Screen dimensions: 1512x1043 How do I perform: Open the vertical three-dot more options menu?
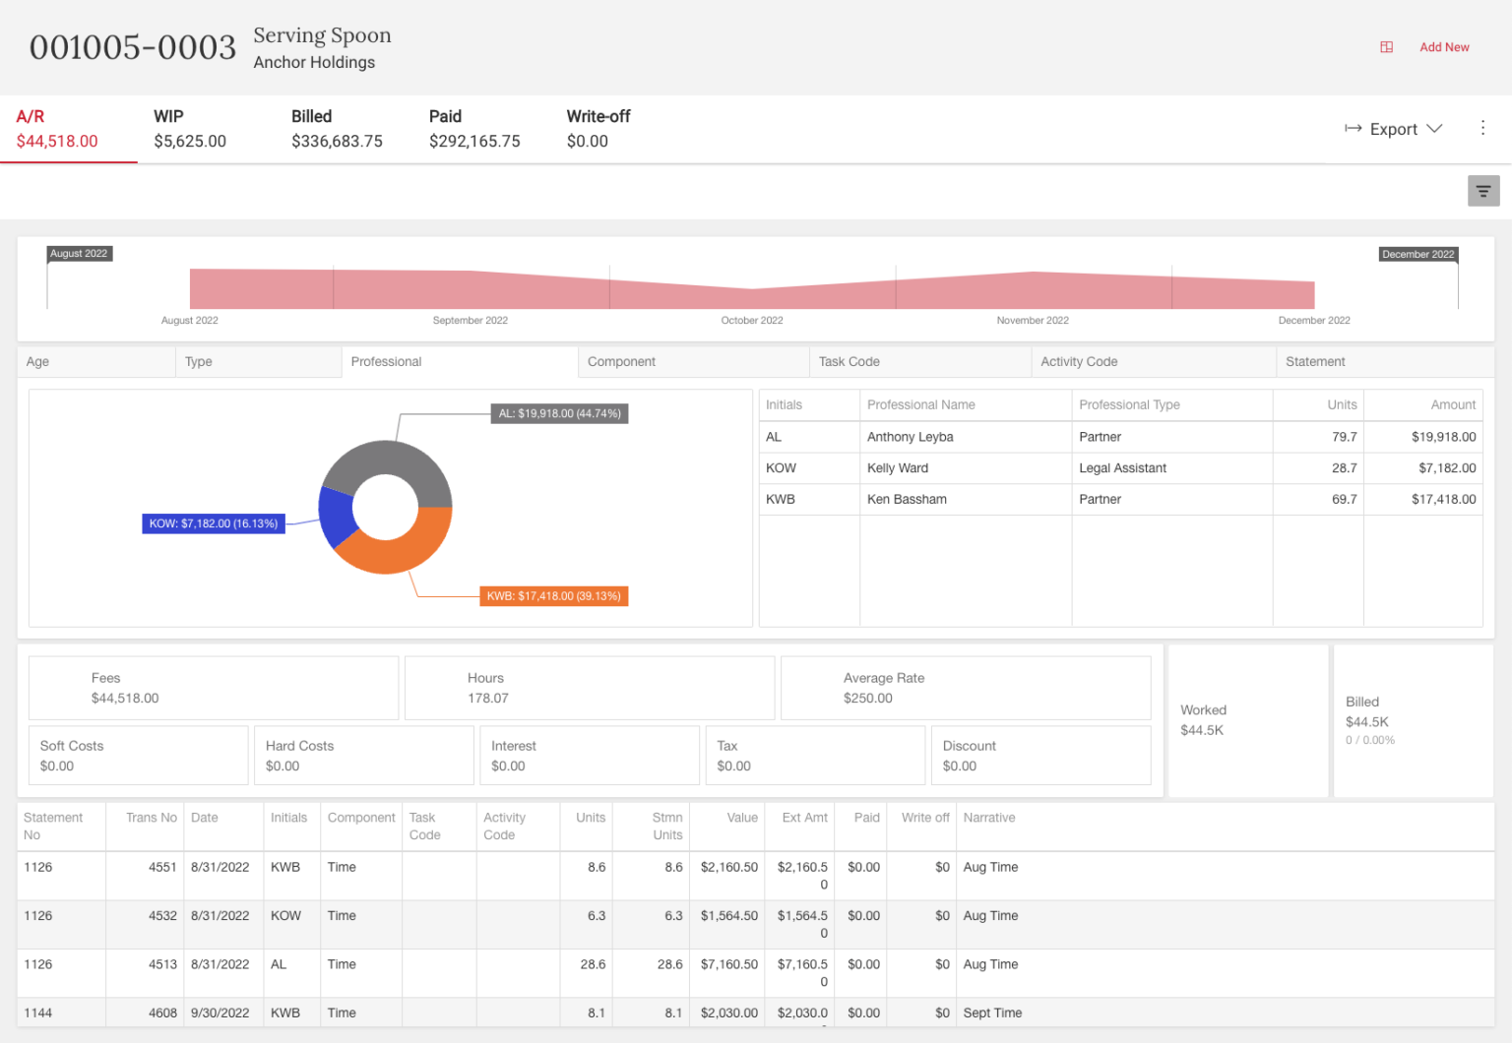pos(1482,128)
